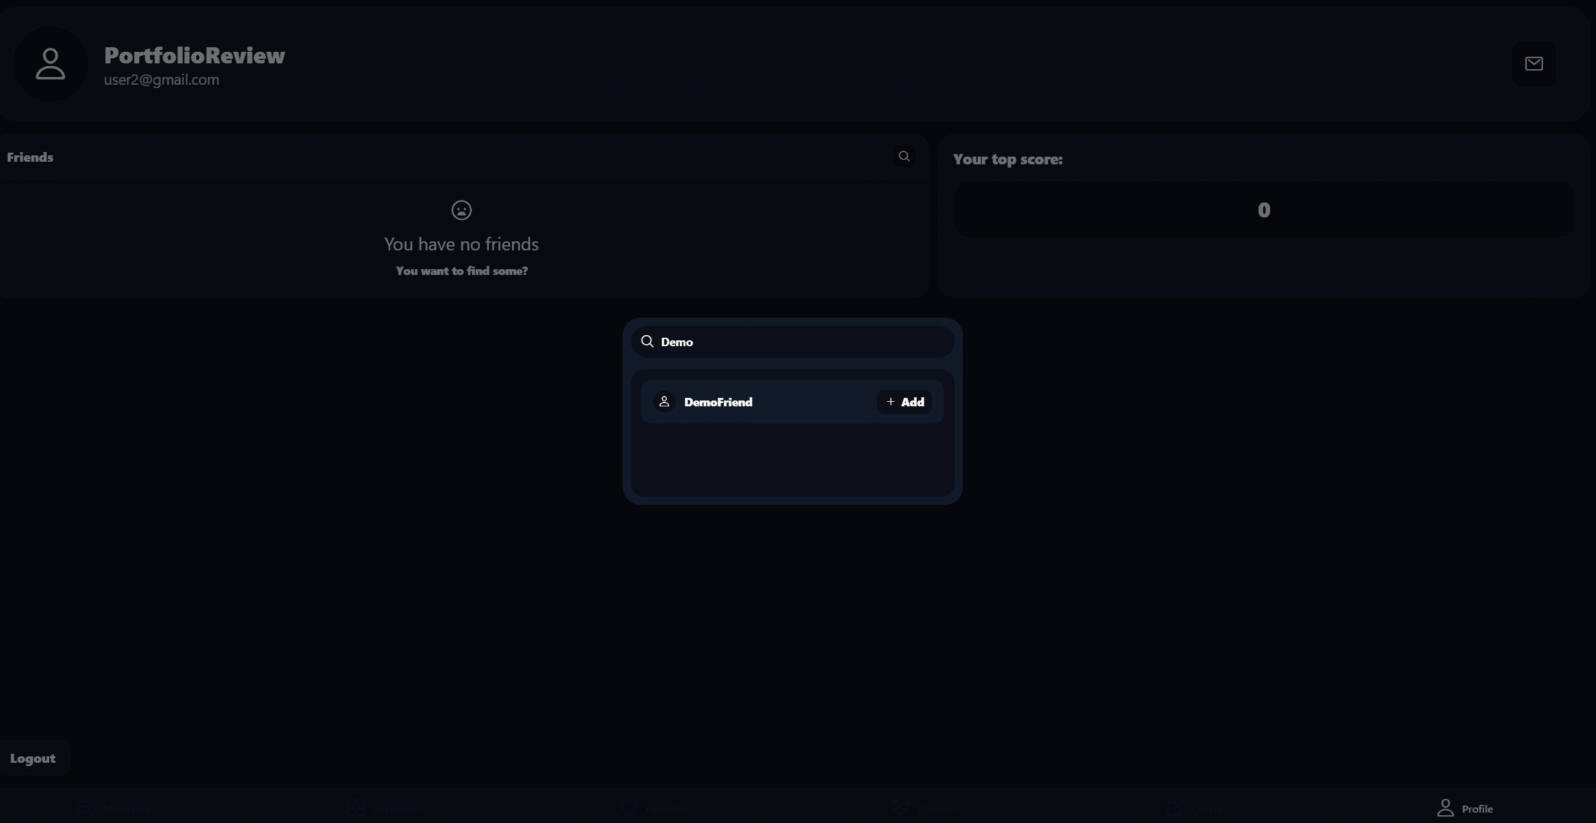Click the PortfolioReview username heading
This screenshot has width=1596, height=823.
point(194,56)
